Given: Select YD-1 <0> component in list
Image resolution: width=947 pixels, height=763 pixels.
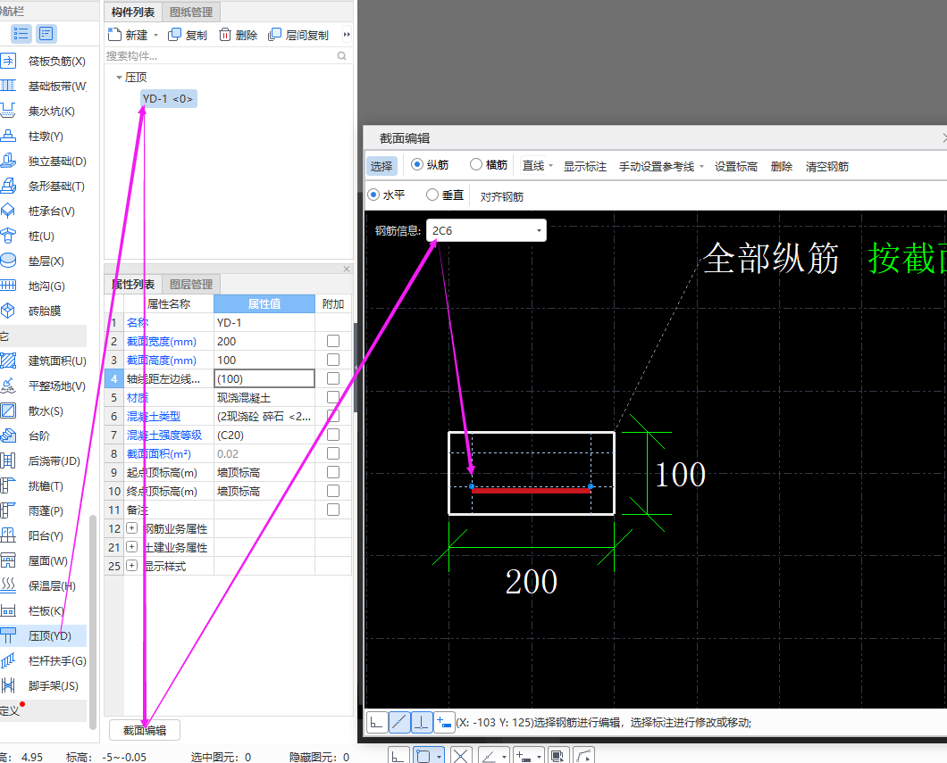Looking at the screenshot, I should [x=168, y=98].
